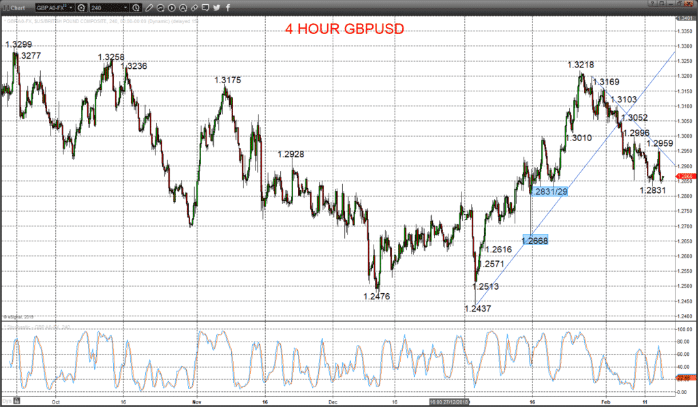The image size is (698, 407).
Task: Share chart via Twitter bird icon
Action: (217, 7)
